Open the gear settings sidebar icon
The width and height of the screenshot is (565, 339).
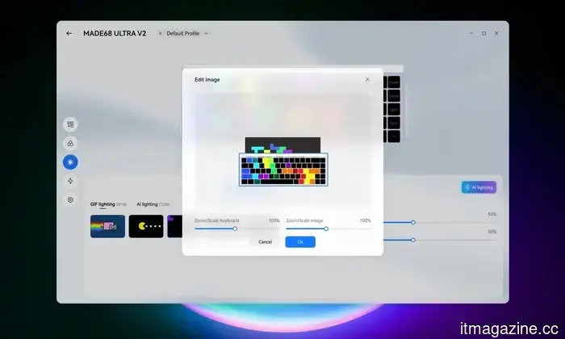tap(70, 199)
